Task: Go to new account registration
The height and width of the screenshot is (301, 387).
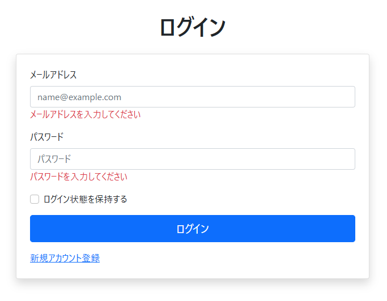Action: point(65,258)
